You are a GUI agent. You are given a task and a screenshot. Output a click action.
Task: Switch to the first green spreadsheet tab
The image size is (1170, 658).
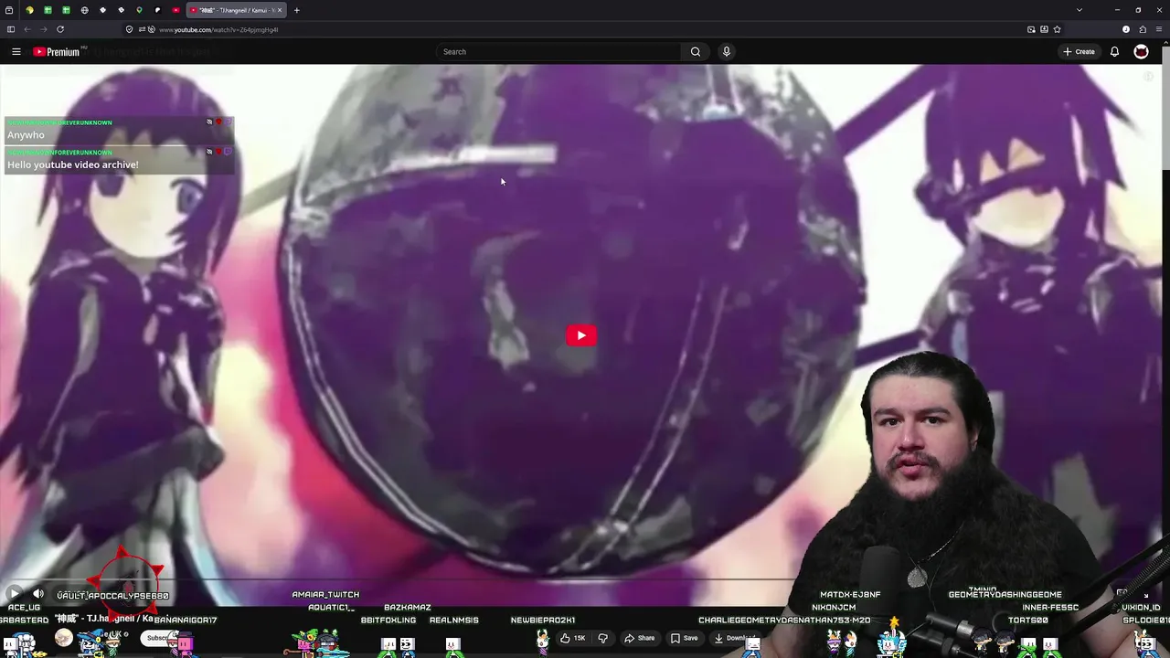pos(48,10)
